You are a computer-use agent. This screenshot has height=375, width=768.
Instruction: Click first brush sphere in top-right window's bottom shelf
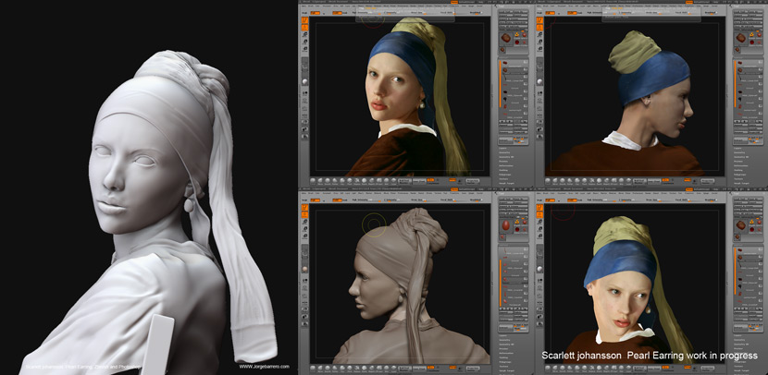pyautogui.click(x=548, y=181)
